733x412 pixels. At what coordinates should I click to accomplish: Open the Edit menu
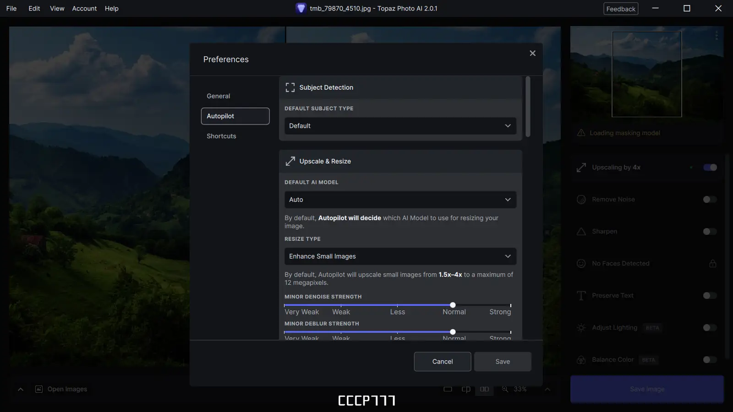coord(34,8)
